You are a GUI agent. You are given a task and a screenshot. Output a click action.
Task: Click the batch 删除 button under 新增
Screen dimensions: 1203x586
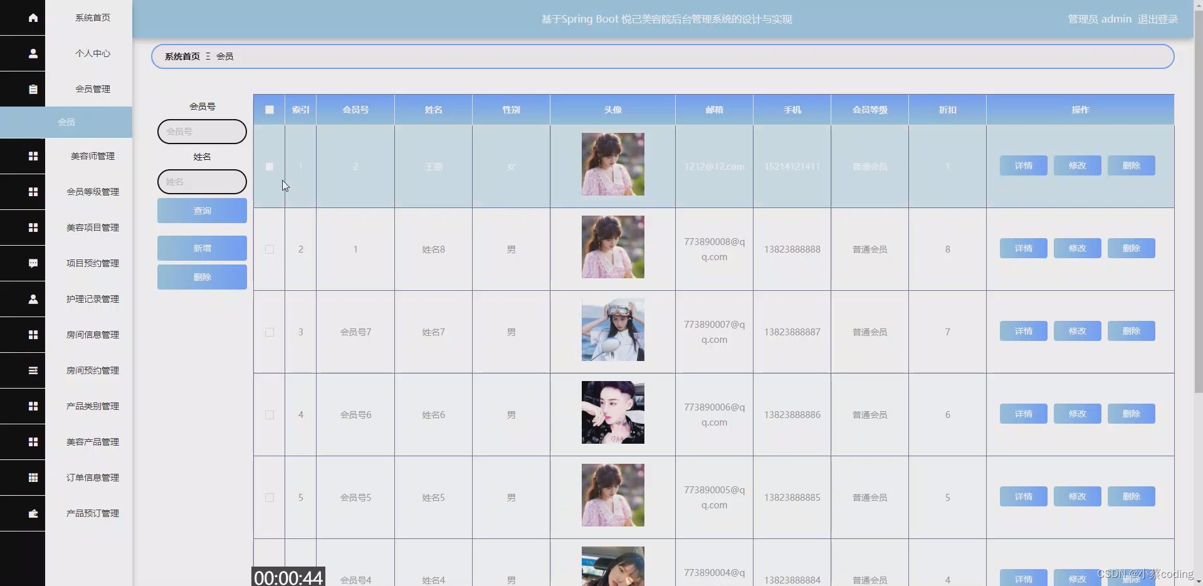[x=202, y=277]
